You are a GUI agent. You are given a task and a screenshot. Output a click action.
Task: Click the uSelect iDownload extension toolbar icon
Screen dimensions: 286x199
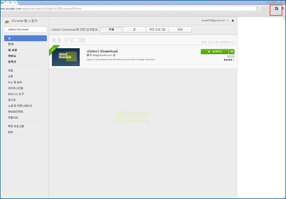tap(276, 9)
